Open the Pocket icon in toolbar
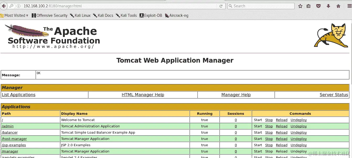This screenshot has height=158, width=352. (x=318, y=6)
